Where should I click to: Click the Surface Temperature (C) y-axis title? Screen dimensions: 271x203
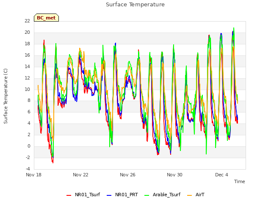coord(6,96)
